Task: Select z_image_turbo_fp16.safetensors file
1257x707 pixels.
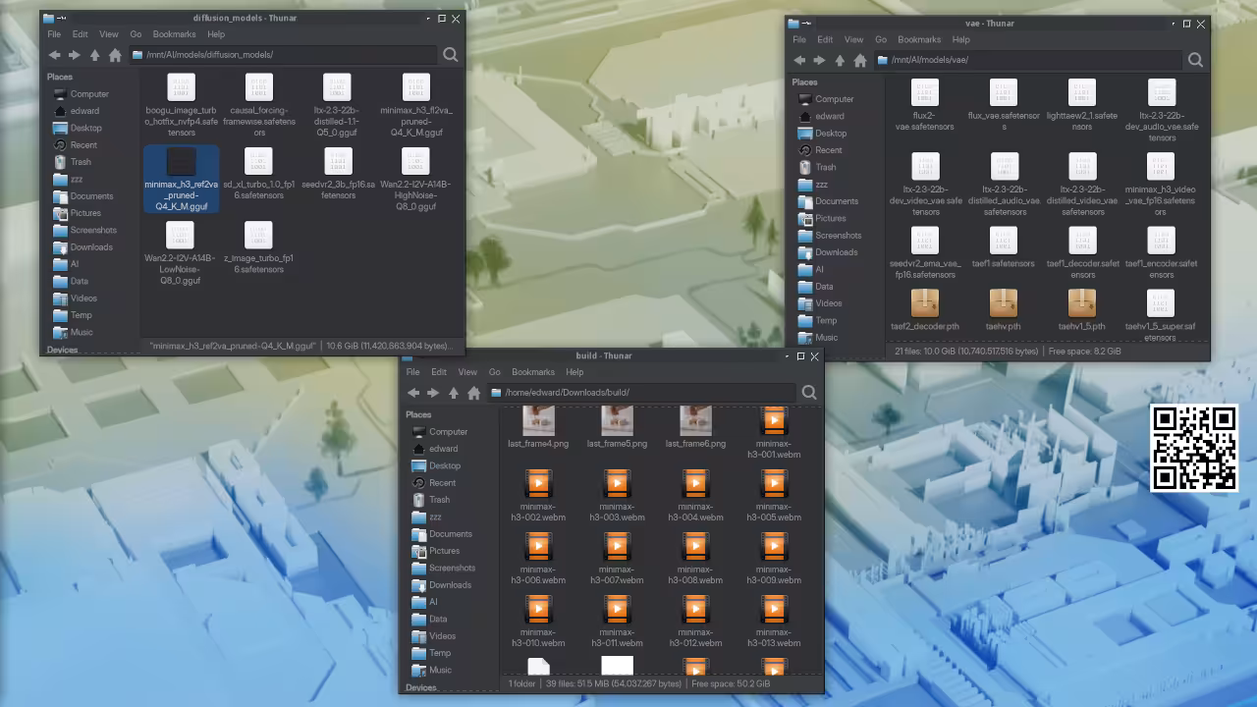Action: [259, 248]
